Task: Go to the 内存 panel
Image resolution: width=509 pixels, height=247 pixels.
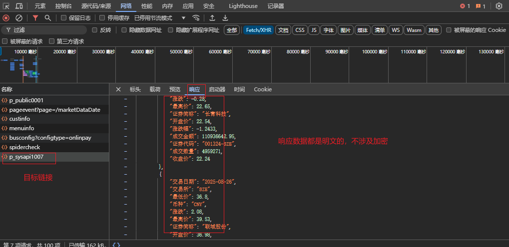Action: pyautogui.click(x=167, y=6)
